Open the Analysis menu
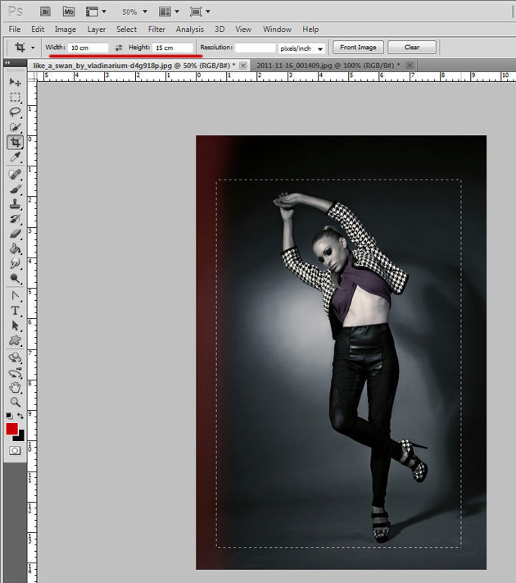Viewport: 516px width, 583px height. pos(190,29)
